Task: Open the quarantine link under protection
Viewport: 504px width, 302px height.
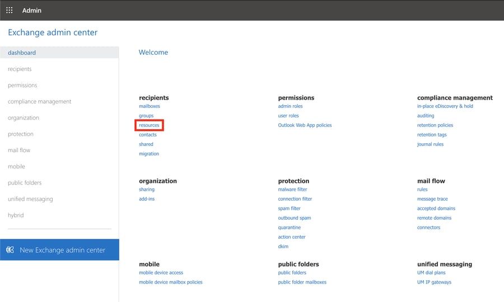Action: click(289, 228)
